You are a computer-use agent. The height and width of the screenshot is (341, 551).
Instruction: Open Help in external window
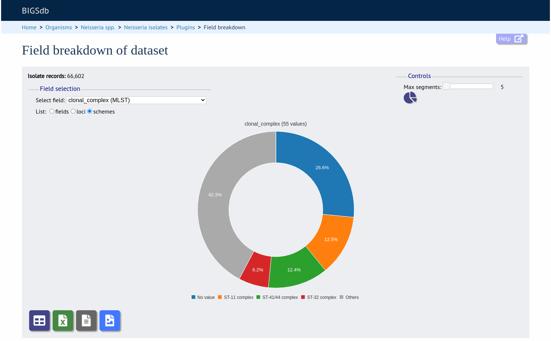(x=511, y=39)
